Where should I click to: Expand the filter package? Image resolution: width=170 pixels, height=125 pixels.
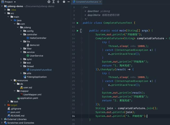[x=21, y=48]
